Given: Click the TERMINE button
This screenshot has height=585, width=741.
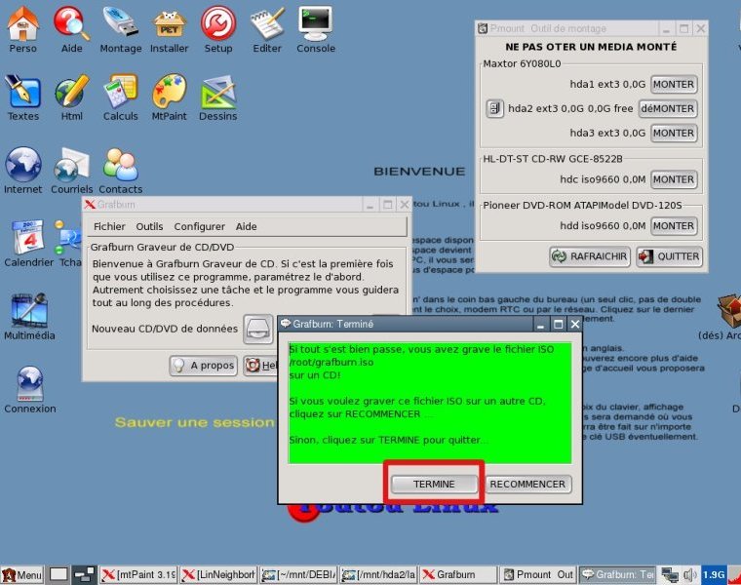Looking at the screenshot, I should tap(434, 484).
